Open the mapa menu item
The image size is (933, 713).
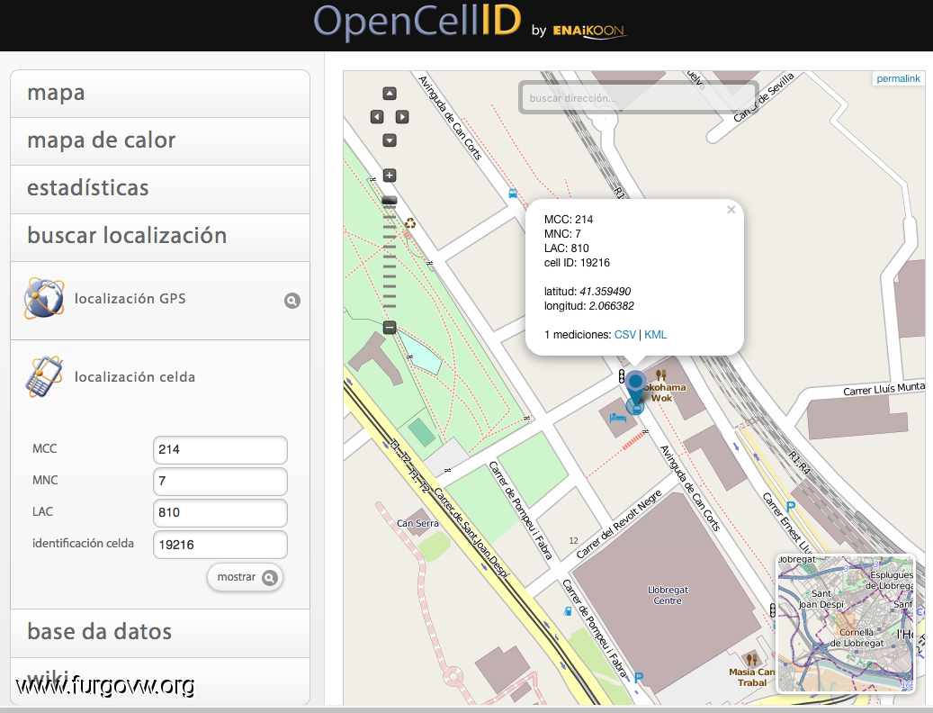tap(160, 94)
